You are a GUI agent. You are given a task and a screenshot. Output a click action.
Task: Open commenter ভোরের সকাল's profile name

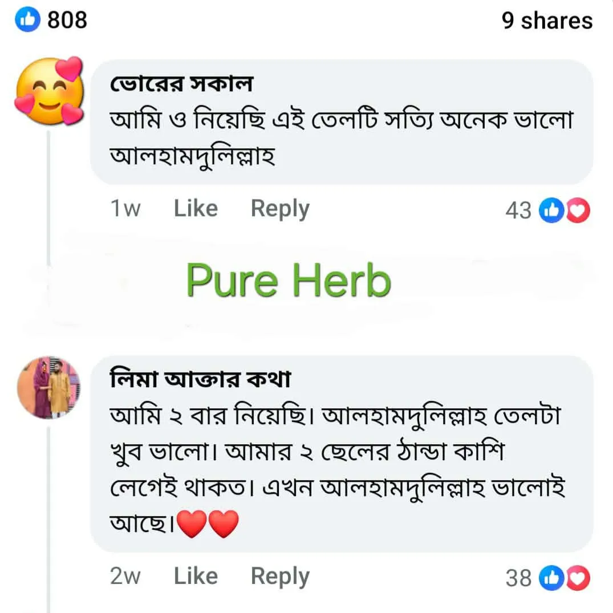pos(181,84)
